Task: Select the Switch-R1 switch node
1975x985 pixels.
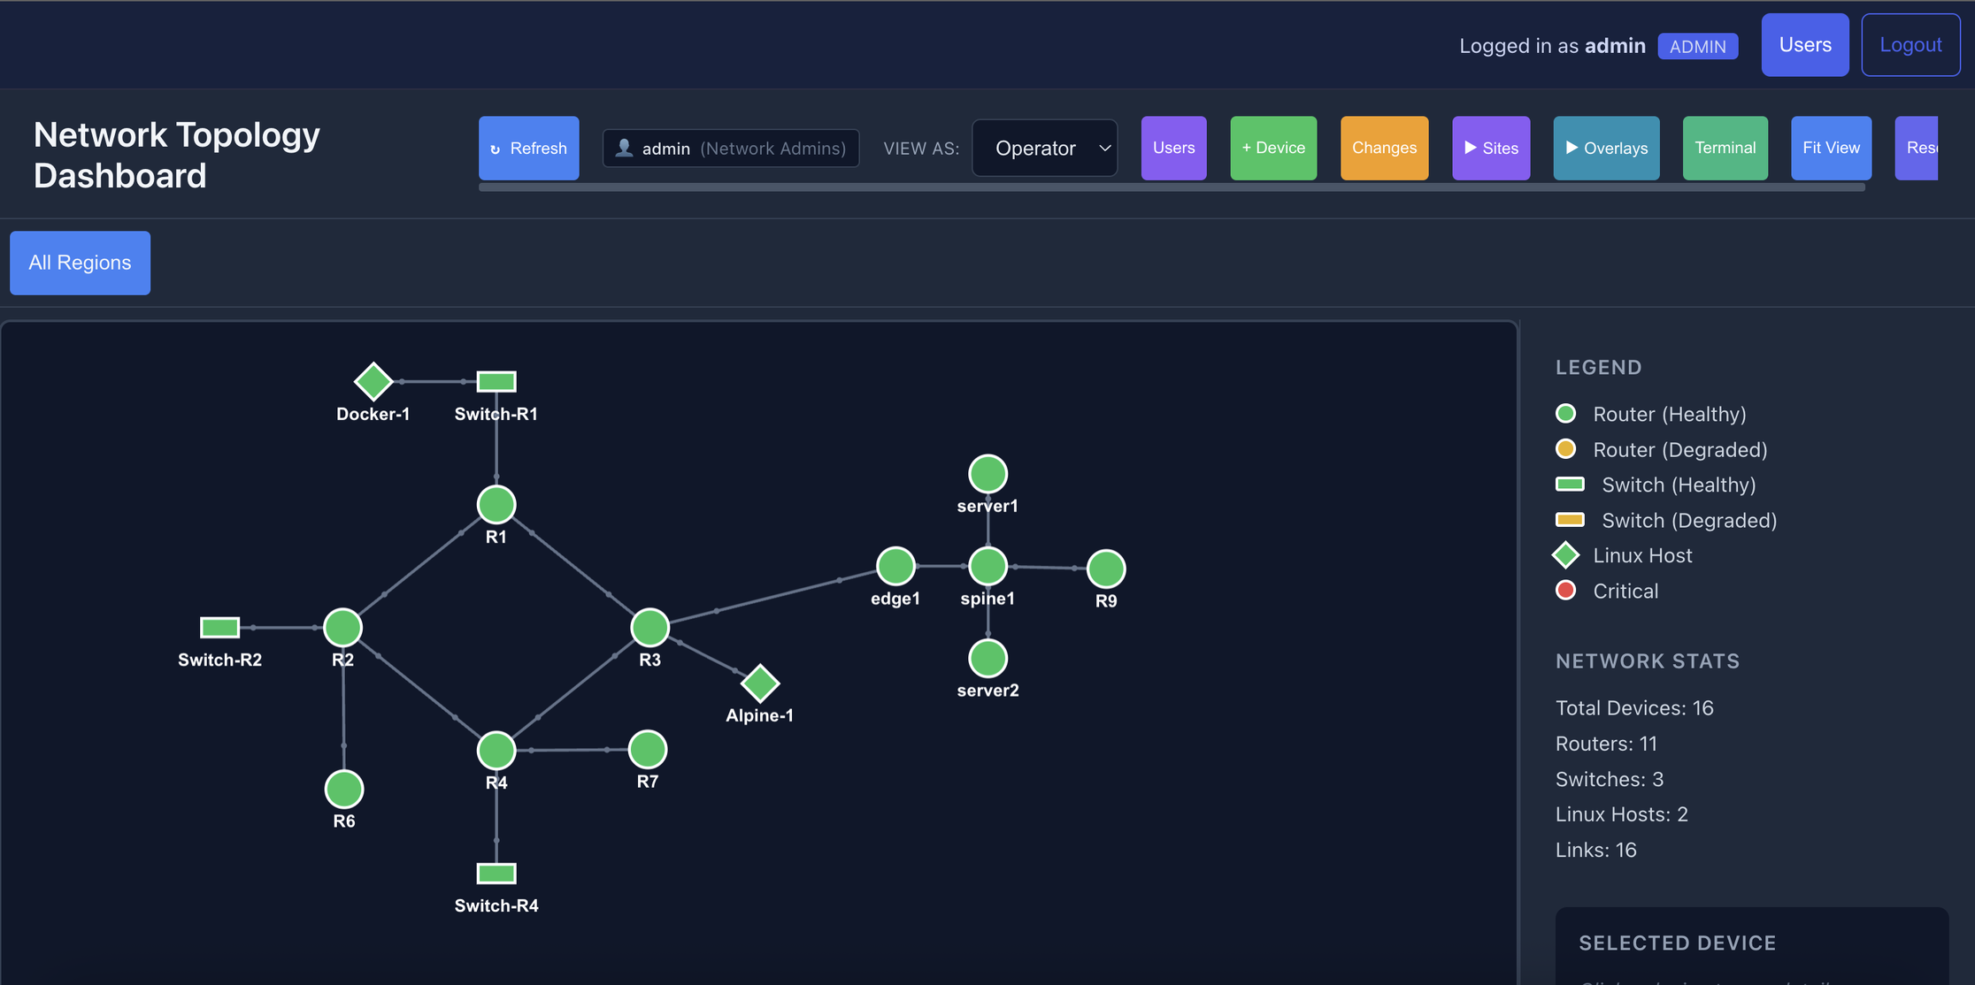Action: 496,381
